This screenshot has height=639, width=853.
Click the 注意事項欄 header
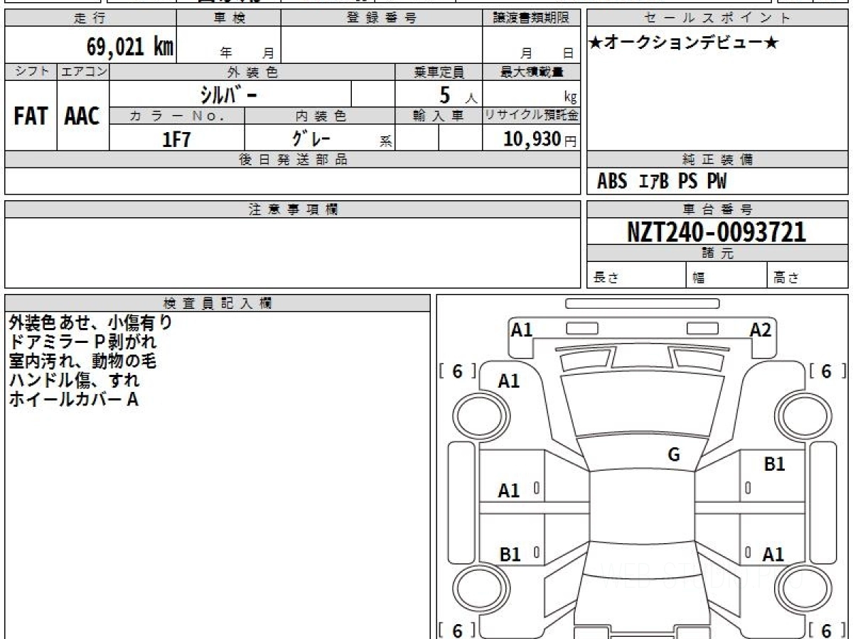[293, 209]
